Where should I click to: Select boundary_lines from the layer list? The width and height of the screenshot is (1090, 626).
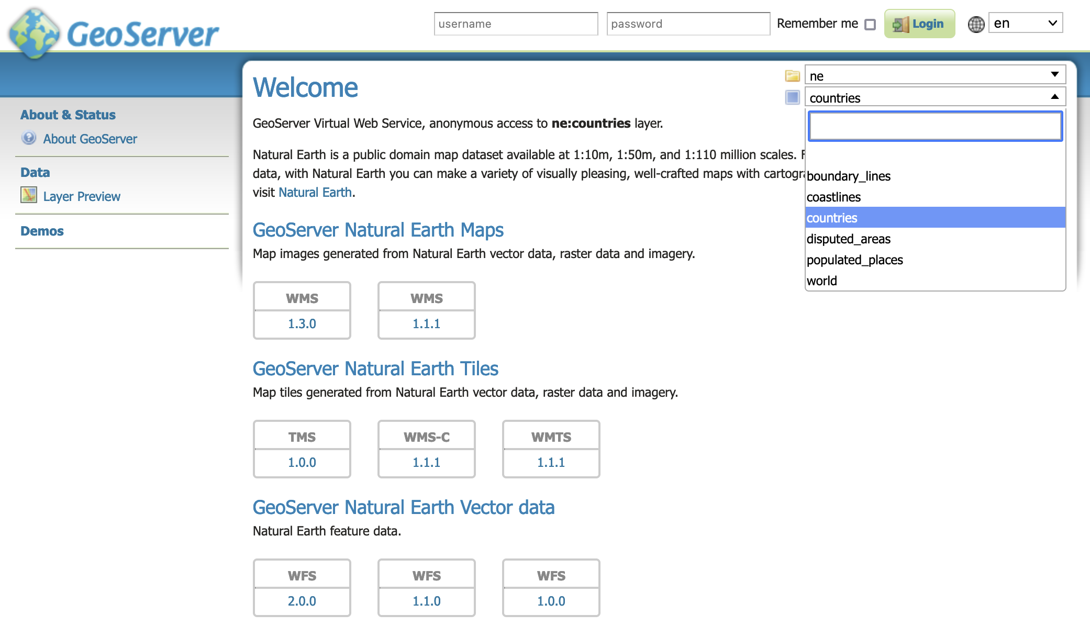click(x=848, y=176)
